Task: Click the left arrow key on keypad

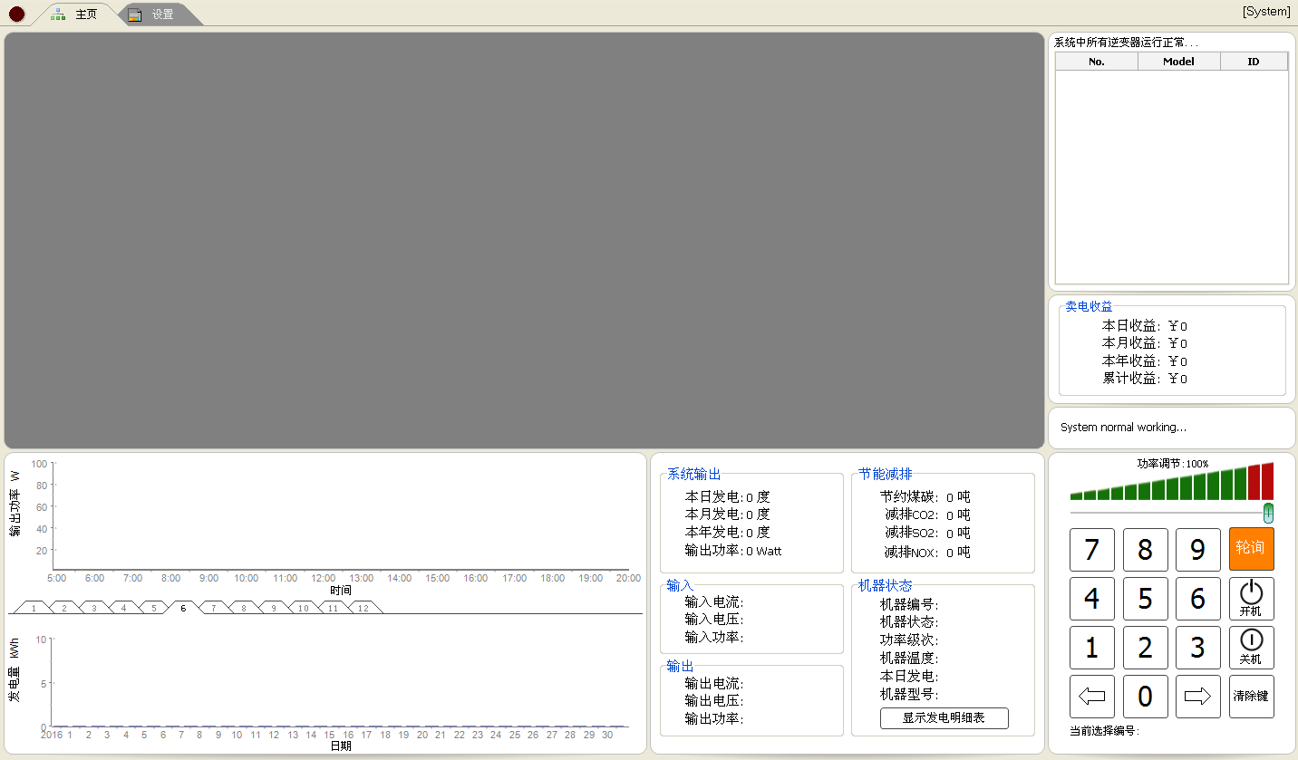Action: click(x=1091, y=696)
